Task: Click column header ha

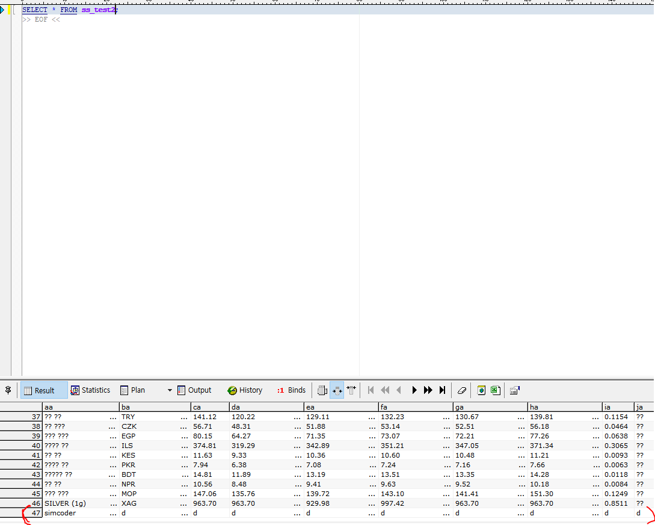Action: pos(565,407)
